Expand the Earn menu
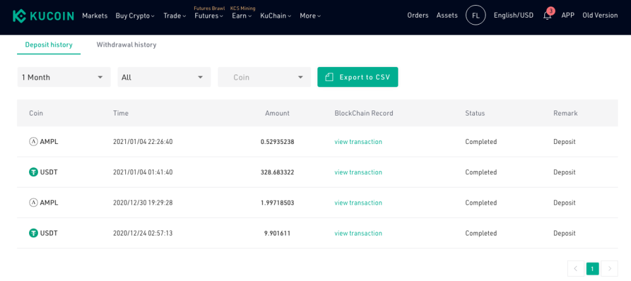 pos(242,16)
